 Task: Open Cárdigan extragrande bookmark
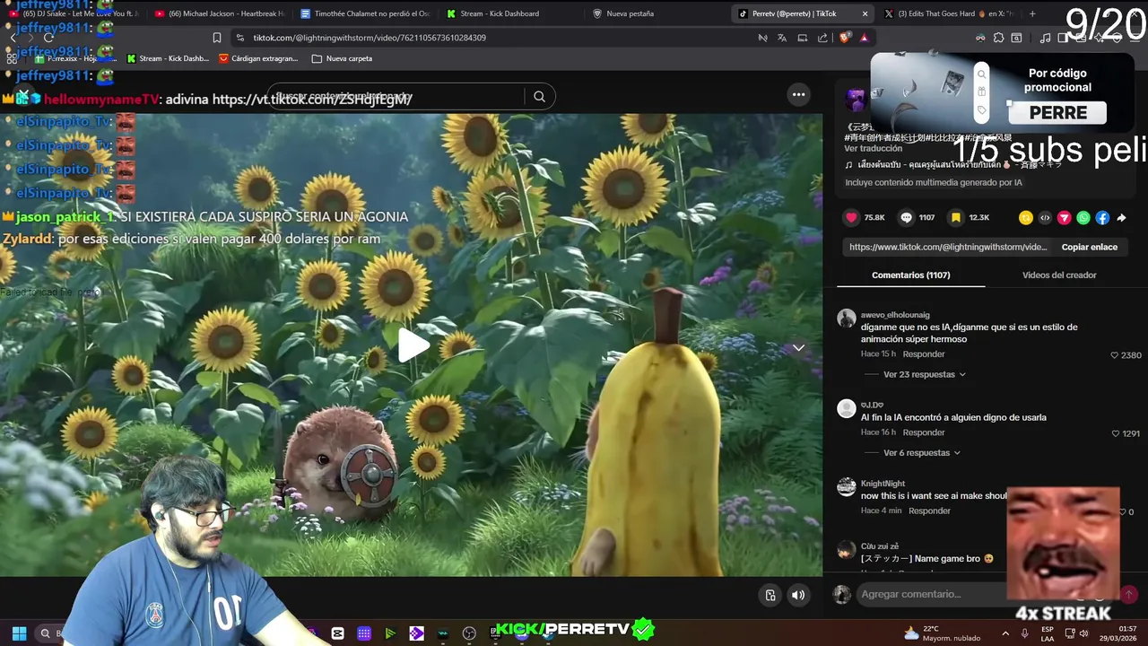pos(258,58)
